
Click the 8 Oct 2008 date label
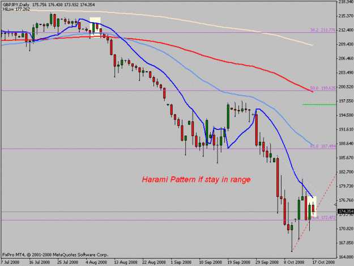click(295, 263)
